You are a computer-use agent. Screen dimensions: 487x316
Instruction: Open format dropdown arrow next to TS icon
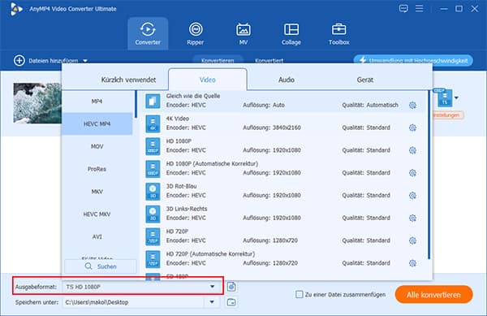[x=456, y=98]
